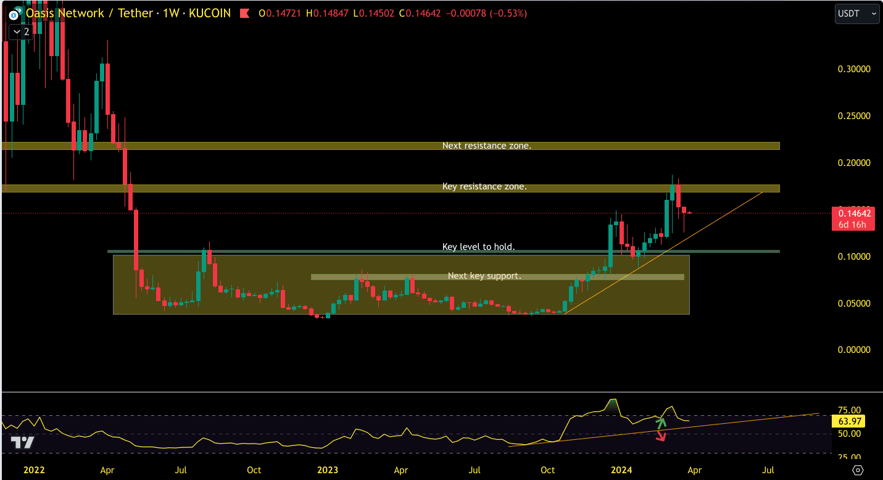Image resolution: width=883 pixels, height=480 pixels.
Task: Open the USDT currency dropdown
Action: coord(857,13)
